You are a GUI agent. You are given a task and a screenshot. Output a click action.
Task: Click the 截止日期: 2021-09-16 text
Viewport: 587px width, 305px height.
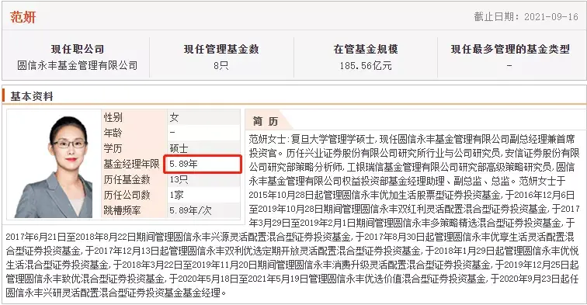point(526,17)
